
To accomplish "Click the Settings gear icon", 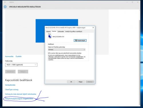I will (5, 7).
